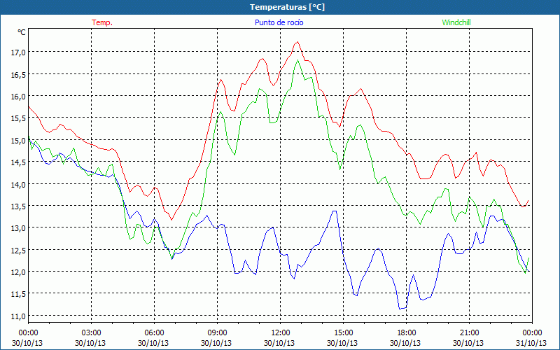Click the 12,5 y-axis value

(x=19, y=251)
